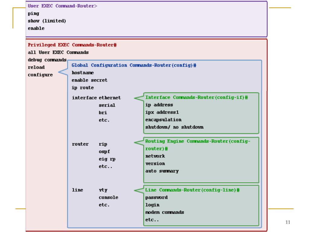Click the 'Privileged EXEC Commands-Router#' heading
The image size is (309, 232).
click(72, 45)
